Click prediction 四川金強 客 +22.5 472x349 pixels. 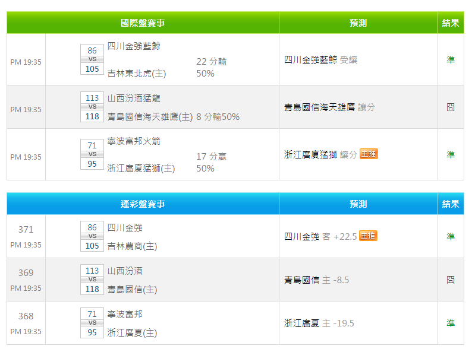320,237
